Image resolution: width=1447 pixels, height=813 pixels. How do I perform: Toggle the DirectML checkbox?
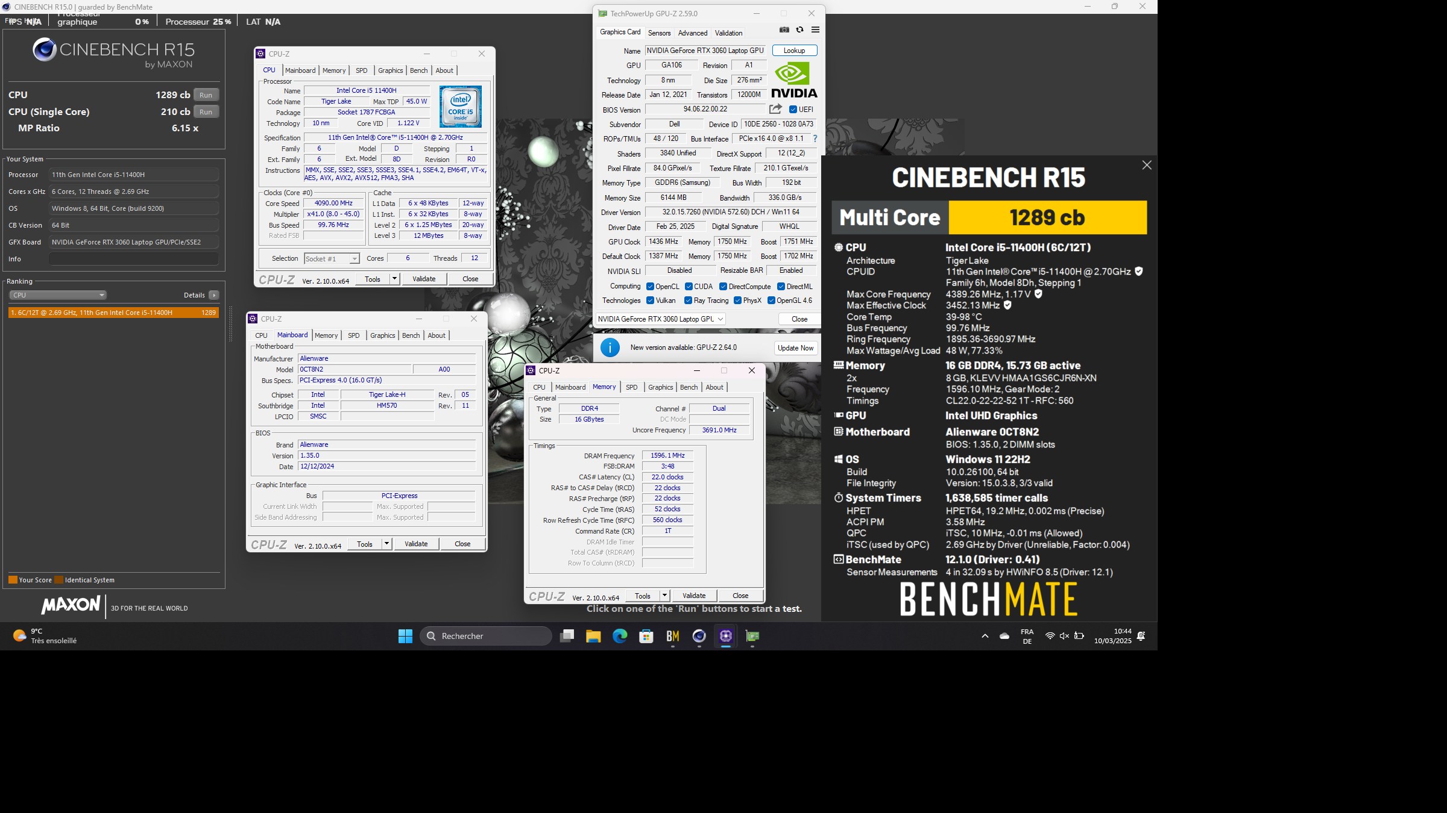pyautogui.click(x=781, y=287)
